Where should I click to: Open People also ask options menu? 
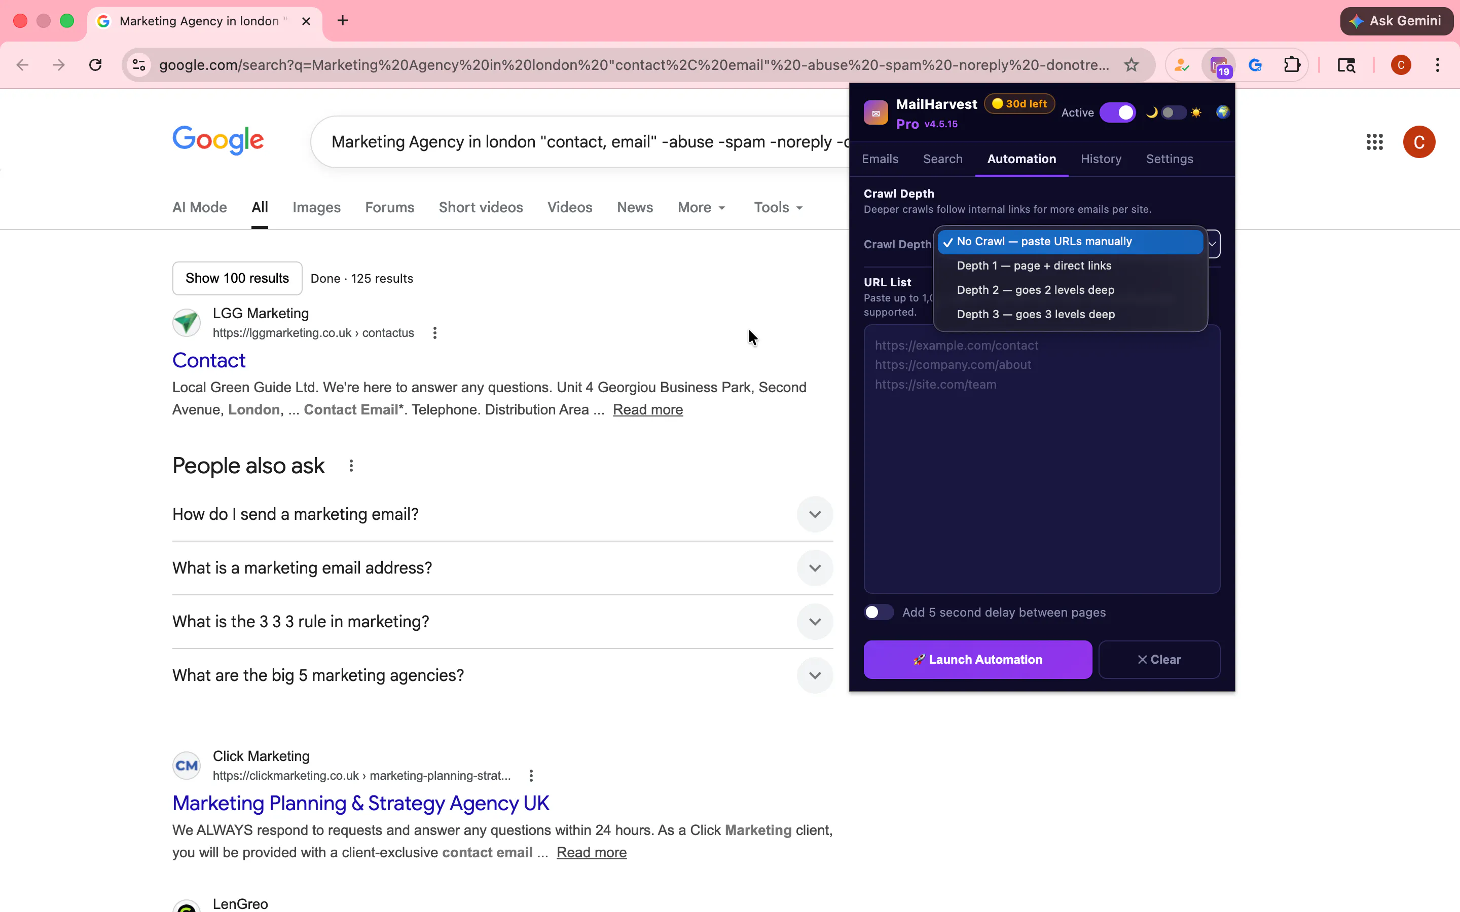click(351, 466)
